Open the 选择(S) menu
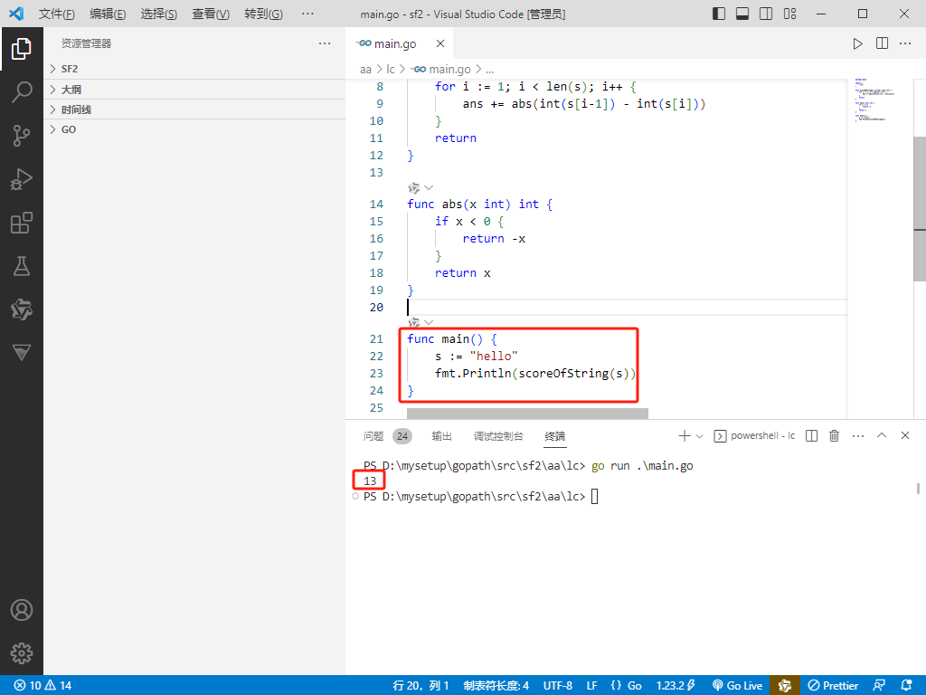 [x=159, y=14]
